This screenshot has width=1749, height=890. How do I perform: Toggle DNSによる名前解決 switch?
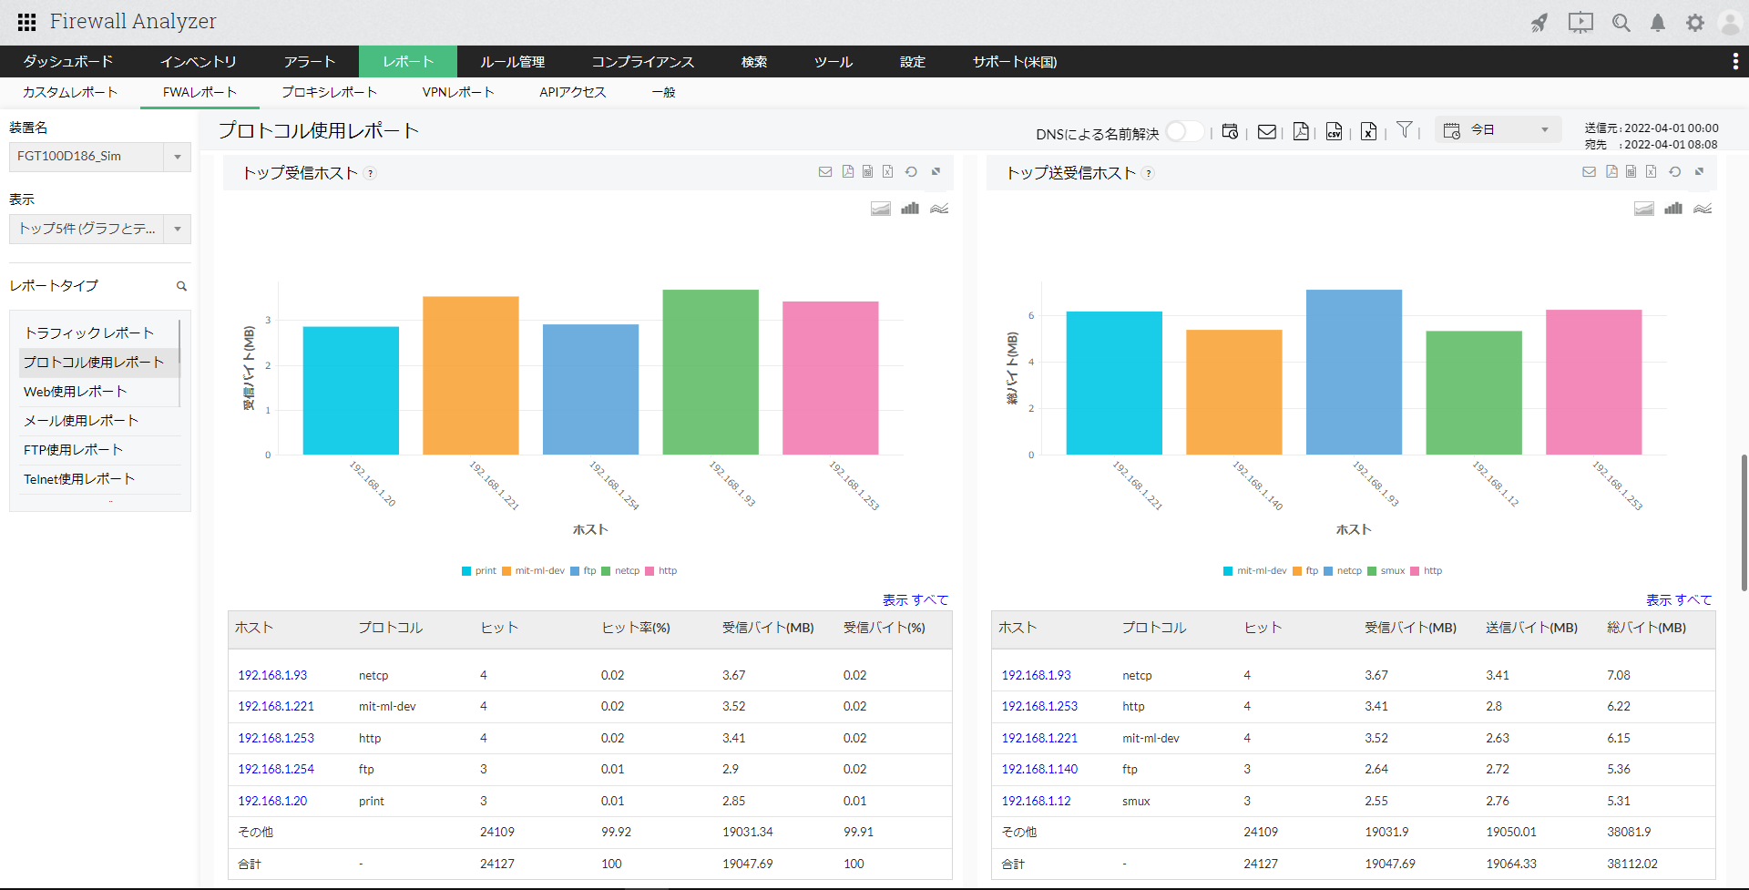click(x=1183, y=132)
